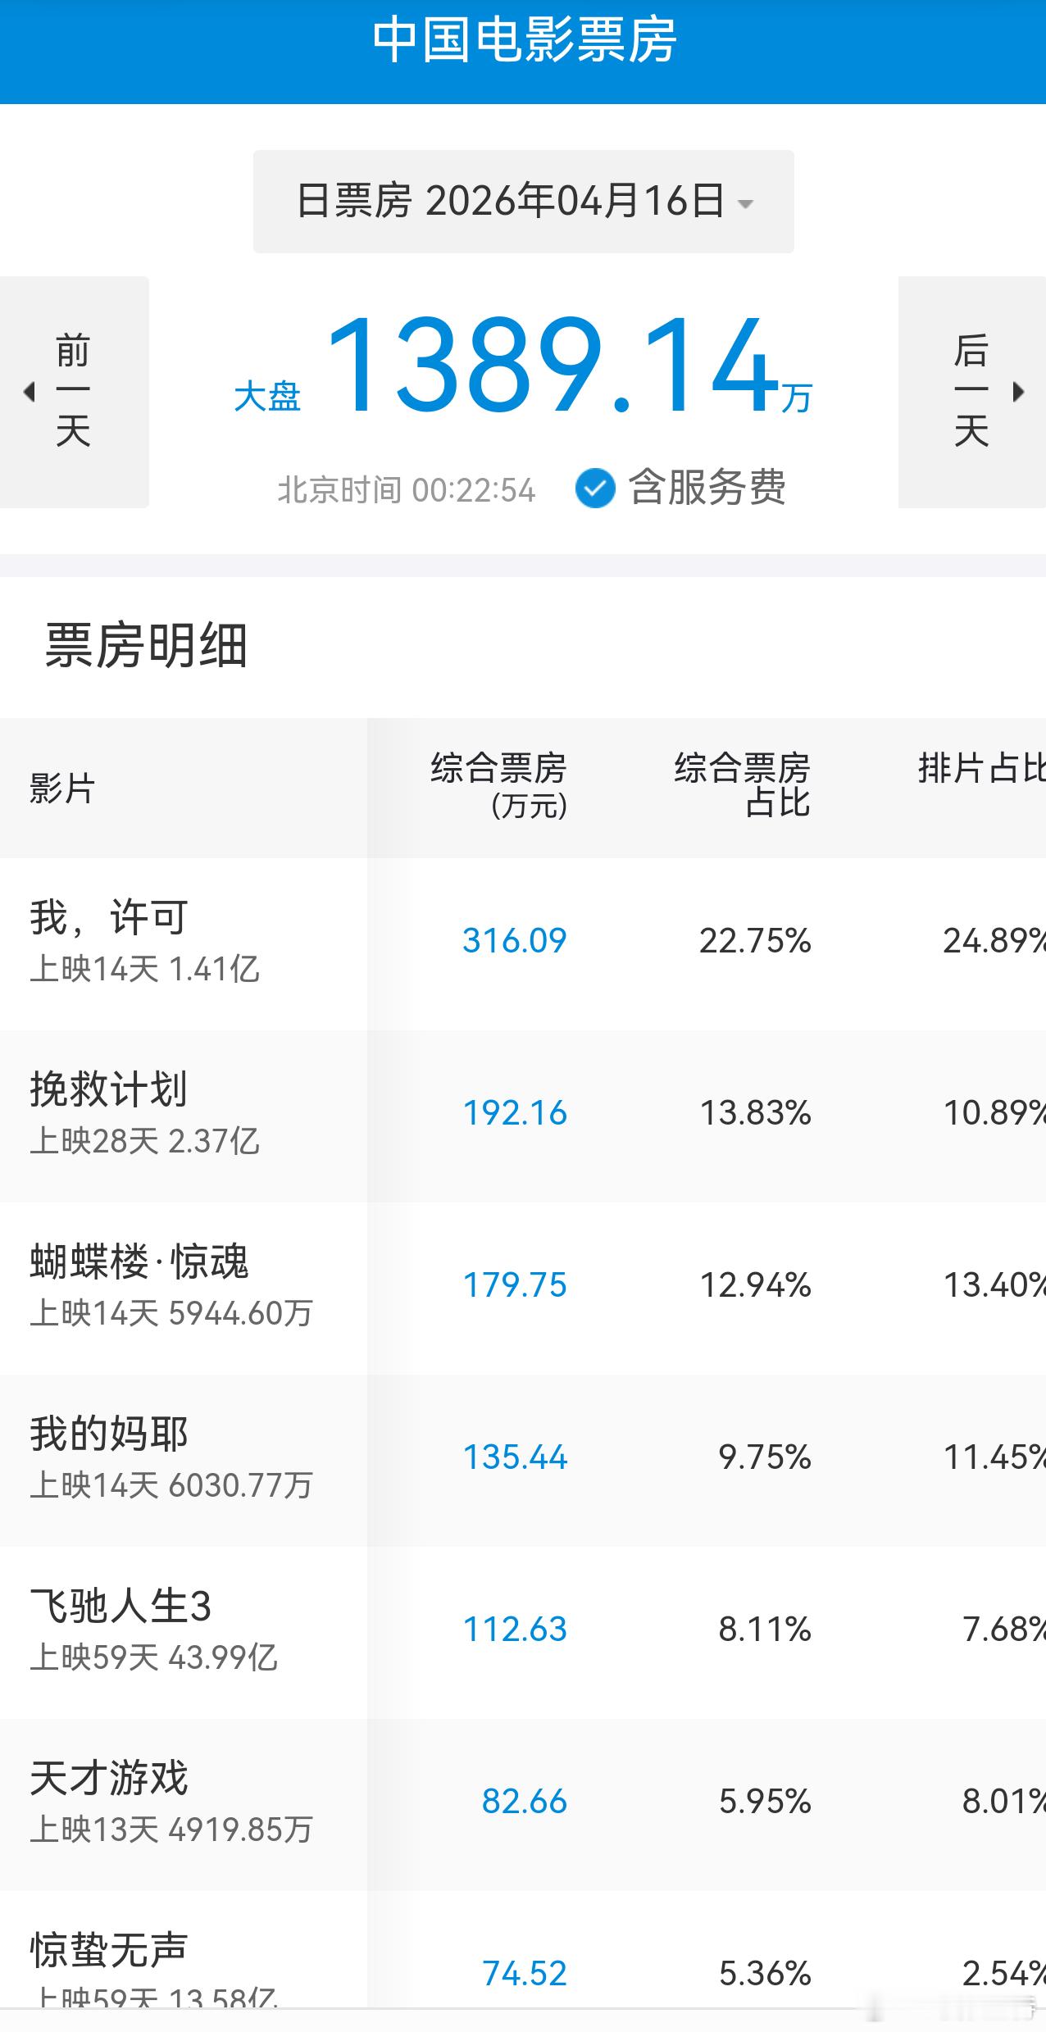1046x2032 pixels.
Task: Click the 8.11% share value
Action: [x=765, y=1630]
